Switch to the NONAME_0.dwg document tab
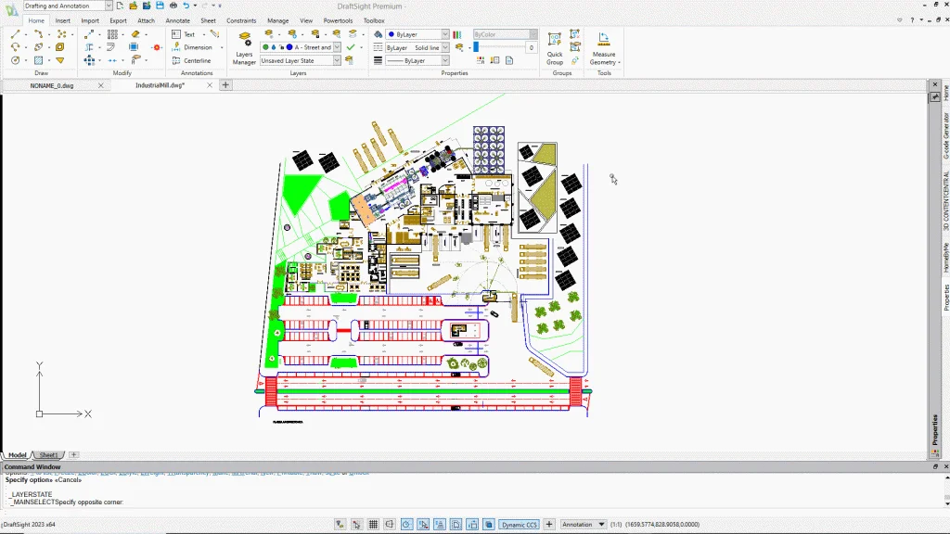 click(x=52, y=85)
